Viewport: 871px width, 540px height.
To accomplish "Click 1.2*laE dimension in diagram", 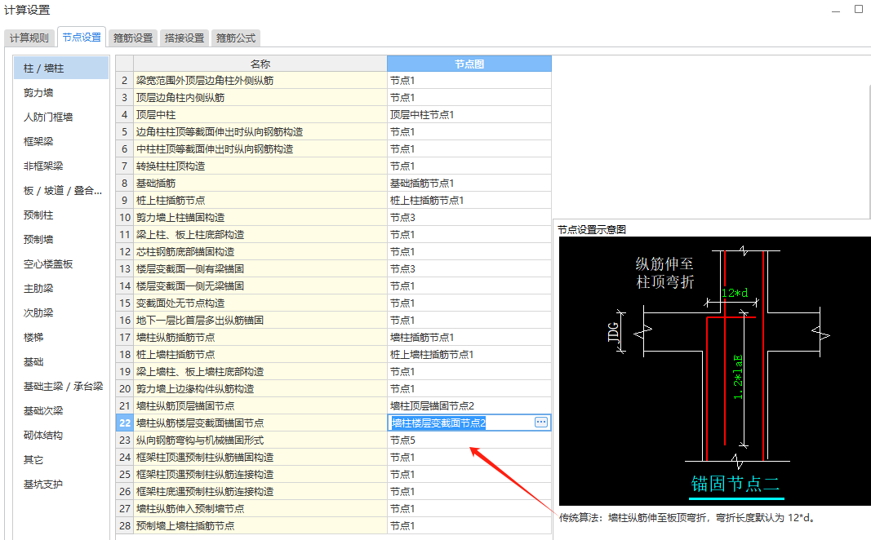I will click(x=738, y=377).
